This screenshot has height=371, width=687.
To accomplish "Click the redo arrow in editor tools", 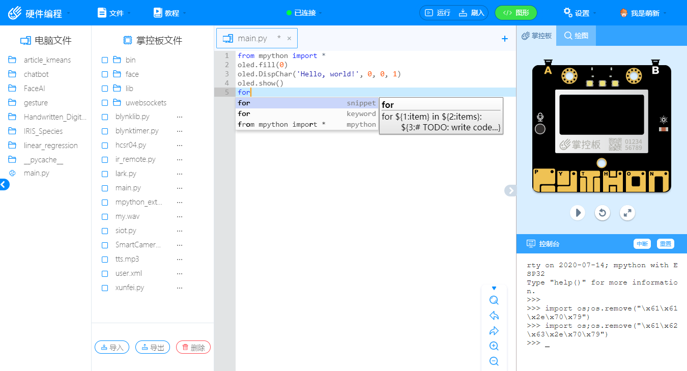I will pyautogui.click(x=494, y=331).
